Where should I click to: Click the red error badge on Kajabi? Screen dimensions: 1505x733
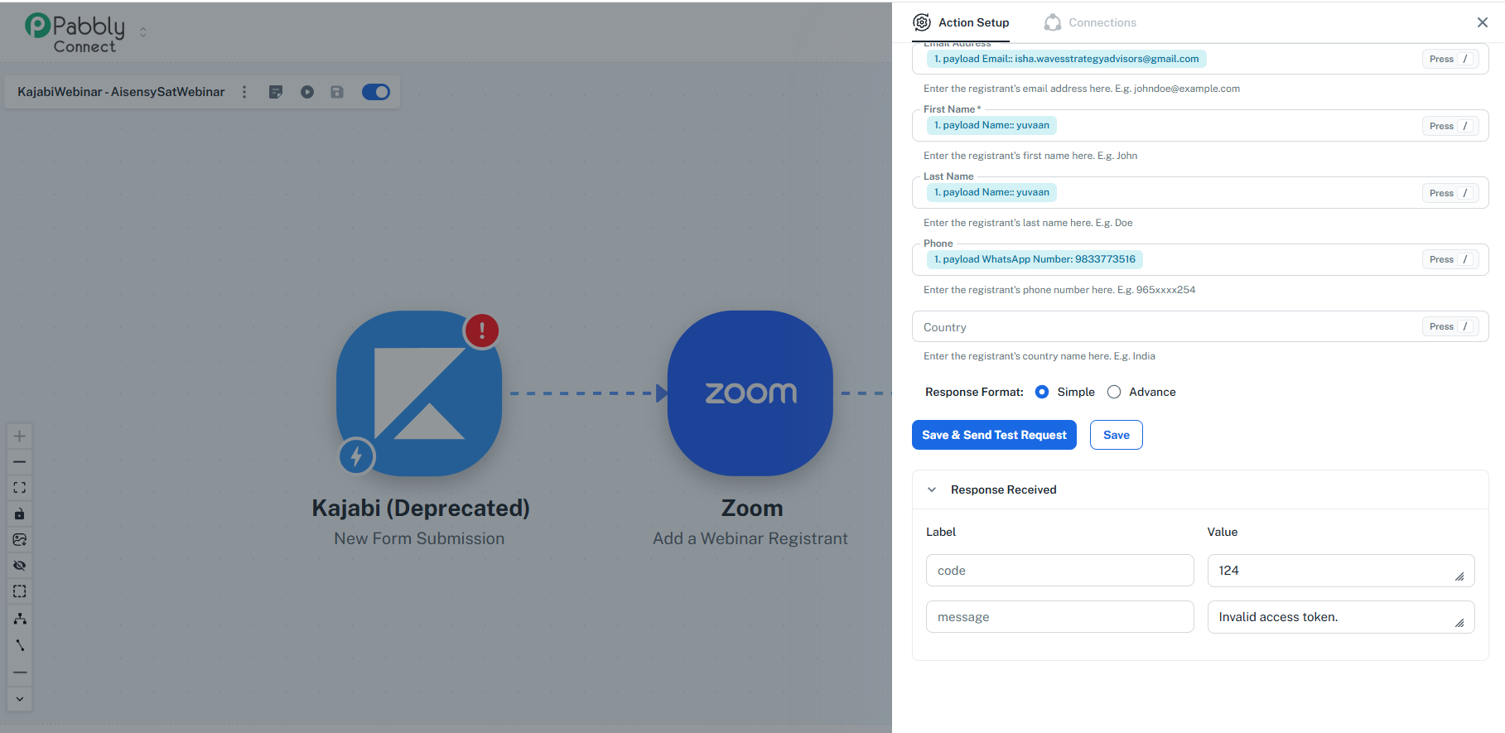482,330
